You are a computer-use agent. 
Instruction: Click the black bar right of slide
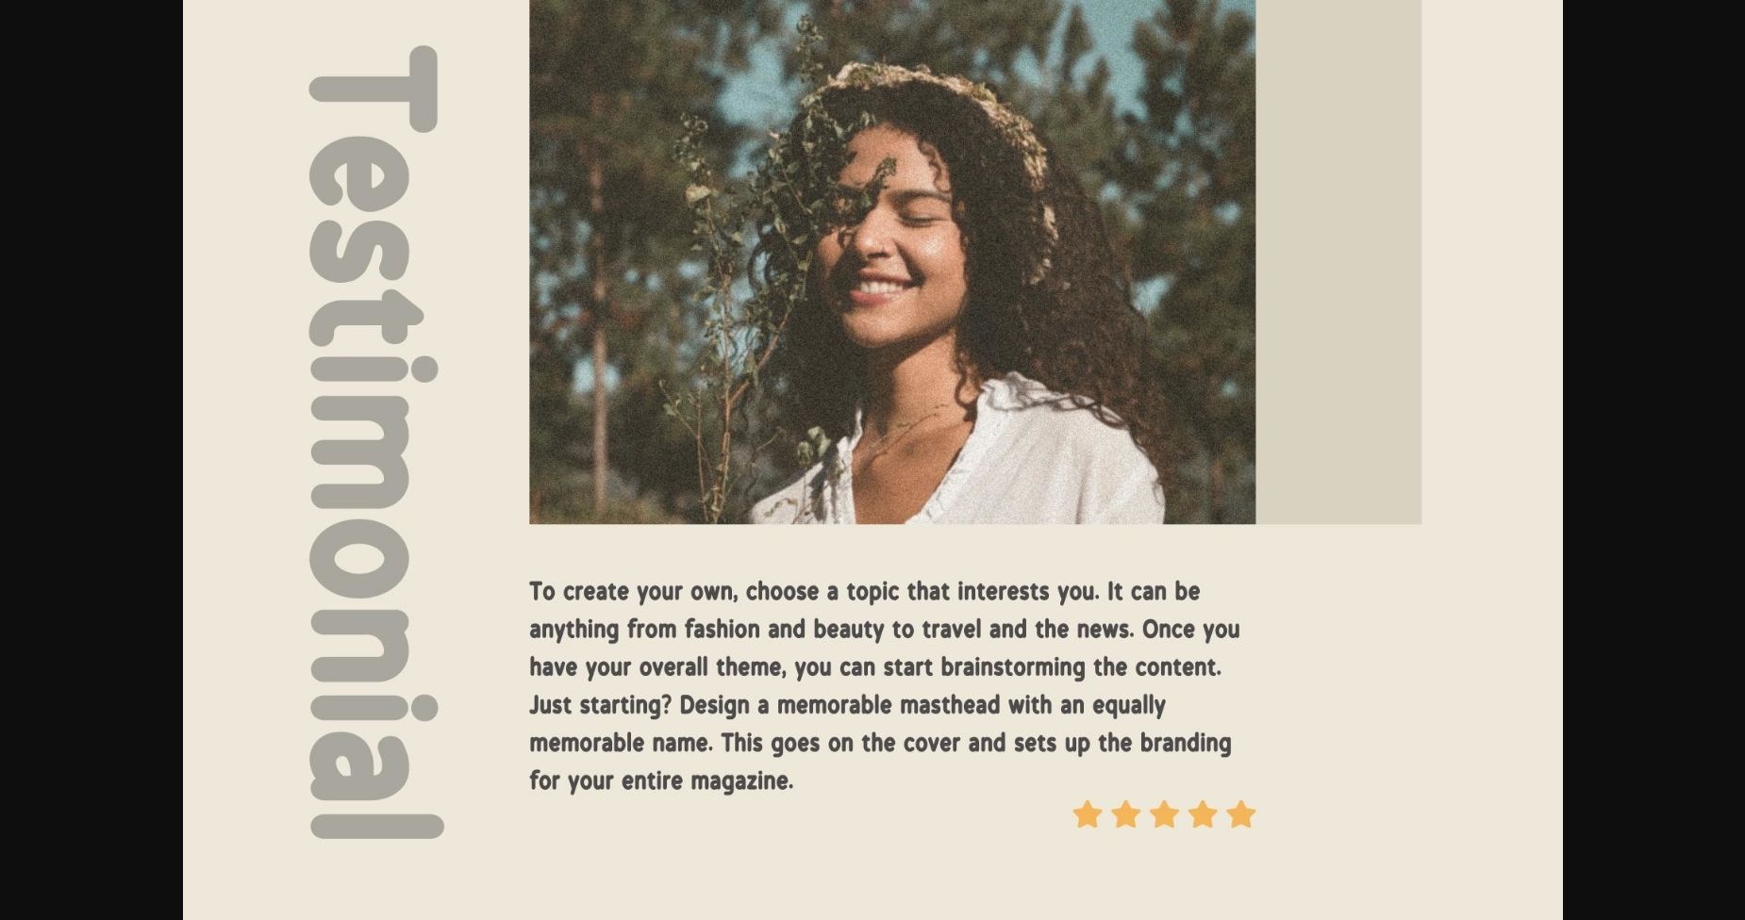click(x=1654, y=460)
